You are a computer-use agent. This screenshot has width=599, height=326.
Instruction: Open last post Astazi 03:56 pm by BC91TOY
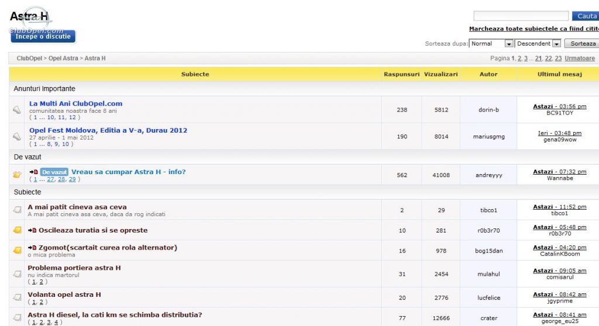(x=560, y=106)
